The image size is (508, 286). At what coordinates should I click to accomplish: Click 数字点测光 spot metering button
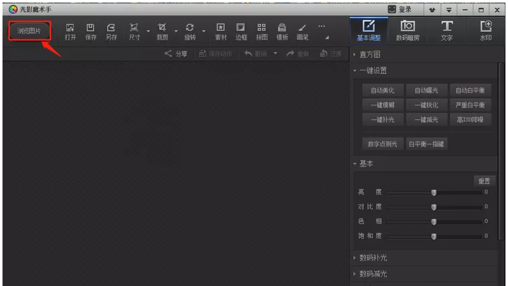coord(383,144)
